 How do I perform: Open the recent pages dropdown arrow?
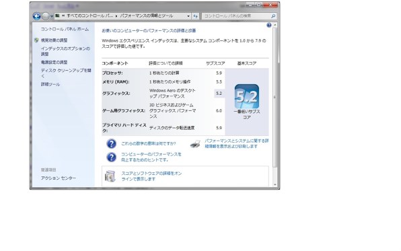[52, 16]
